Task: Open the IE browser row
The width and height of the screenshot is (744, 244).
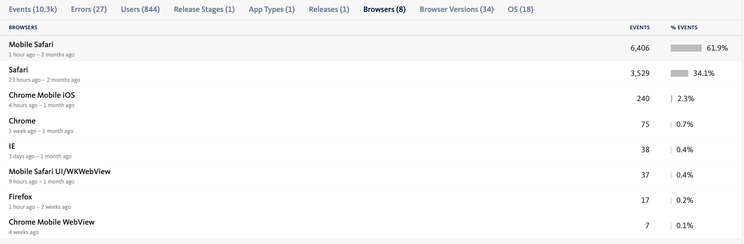Action: click(12, 146)
